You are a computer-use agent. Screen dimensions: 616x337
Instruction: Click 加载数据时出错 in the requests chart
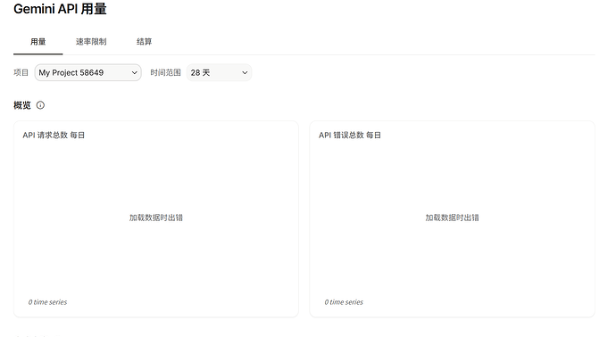click(156, 218)
